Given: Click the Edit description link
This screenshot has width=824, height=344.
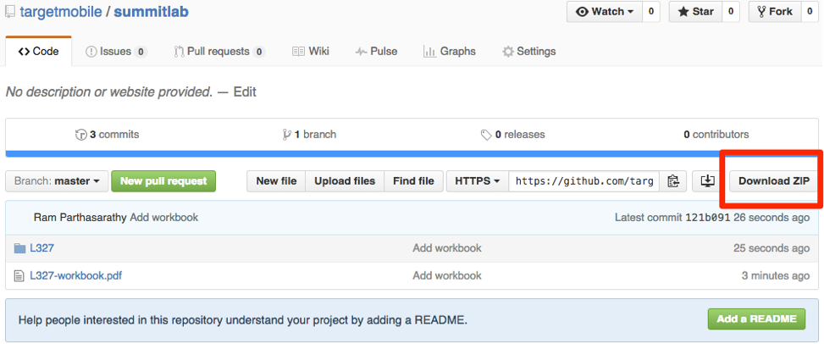Looking at the screenshot, I should pos(245,92).
